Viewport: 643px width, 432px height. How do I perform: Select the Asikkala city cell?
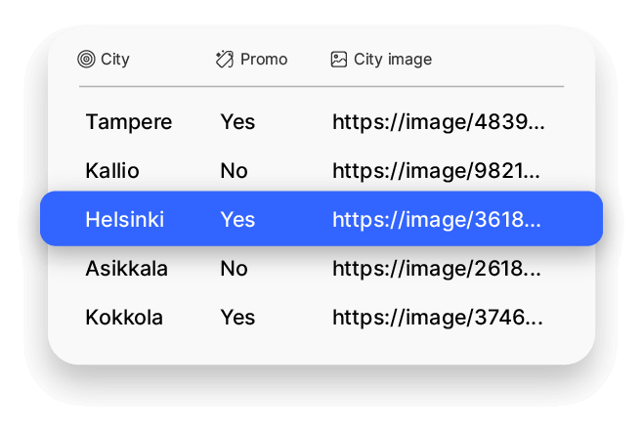coord(126,269)
